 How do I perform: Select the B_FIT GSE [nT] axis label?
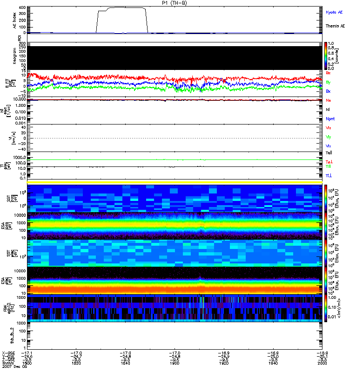[10, 83]
